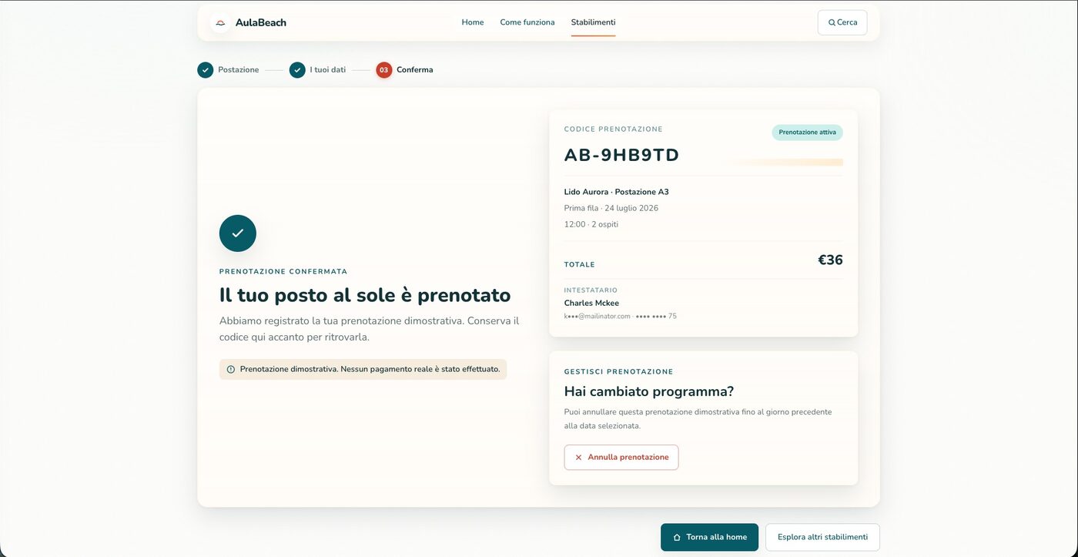Click the CODICE PRENOTAZIONE label
Image resolution: width=1078 pixels, height=557 pixels.
(614, 129)
